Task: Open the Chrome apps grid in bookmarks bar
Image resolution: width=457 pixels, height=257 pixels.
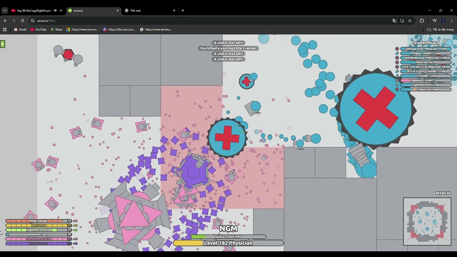Action: click(x=5, y=30)
